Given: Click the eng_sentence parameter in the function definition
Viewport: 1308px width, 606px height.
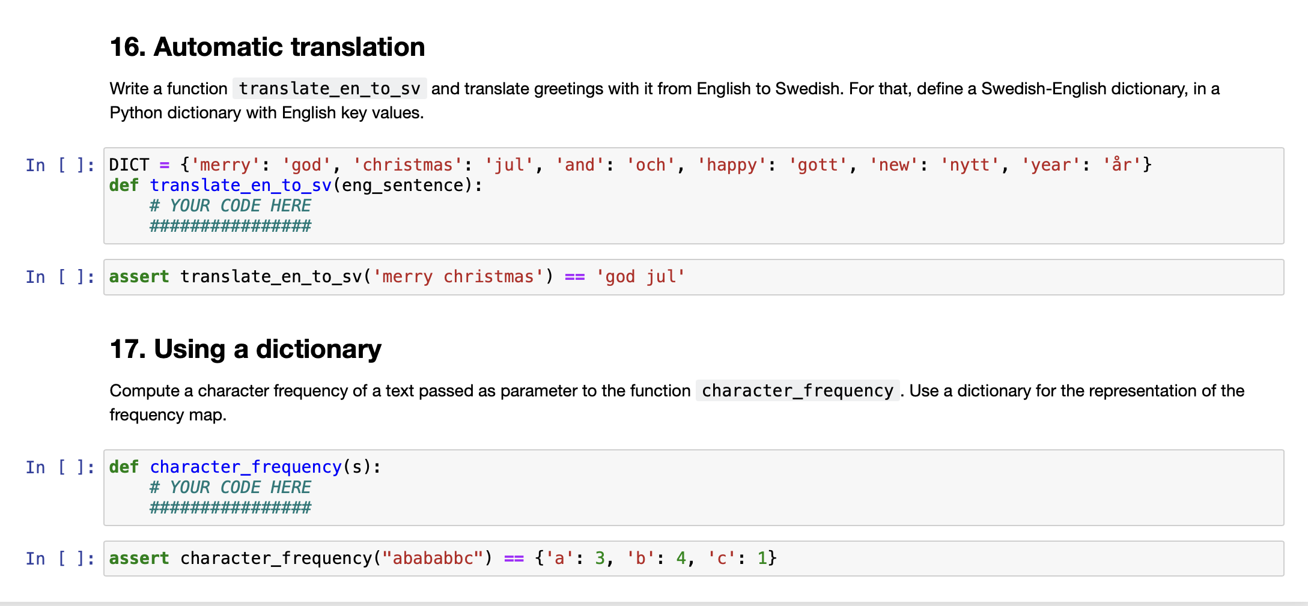Looking at the screenshot, I should 403,186.
